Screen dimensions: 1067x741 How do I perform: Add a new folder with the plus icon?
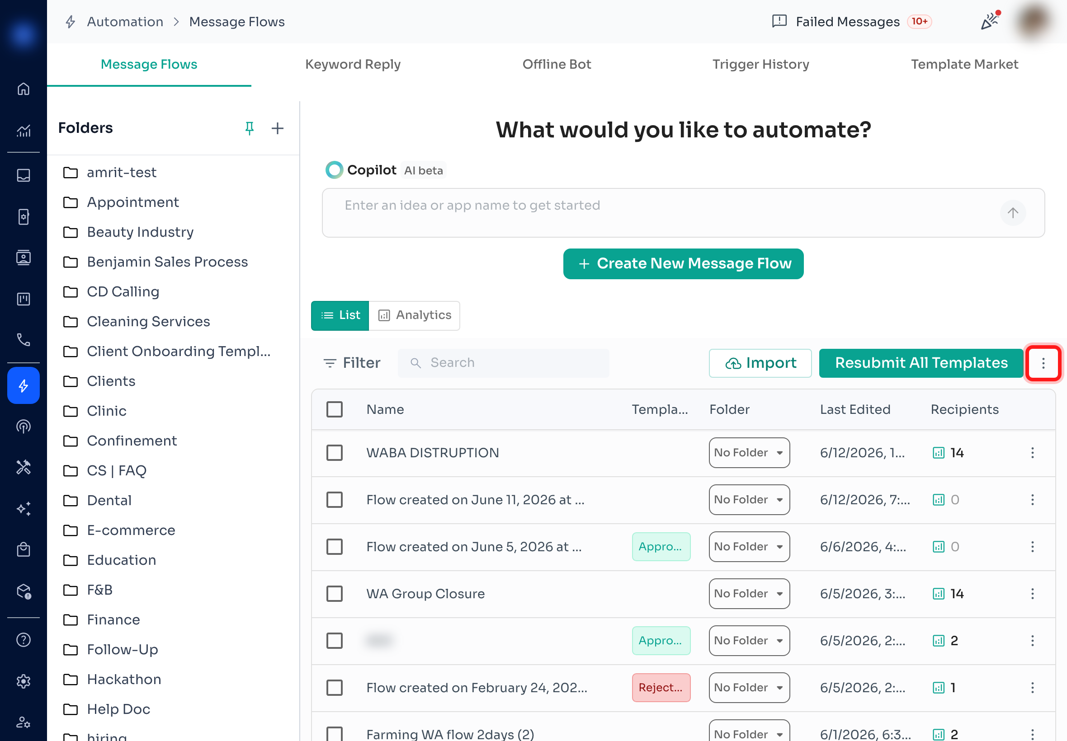(277, 128)
